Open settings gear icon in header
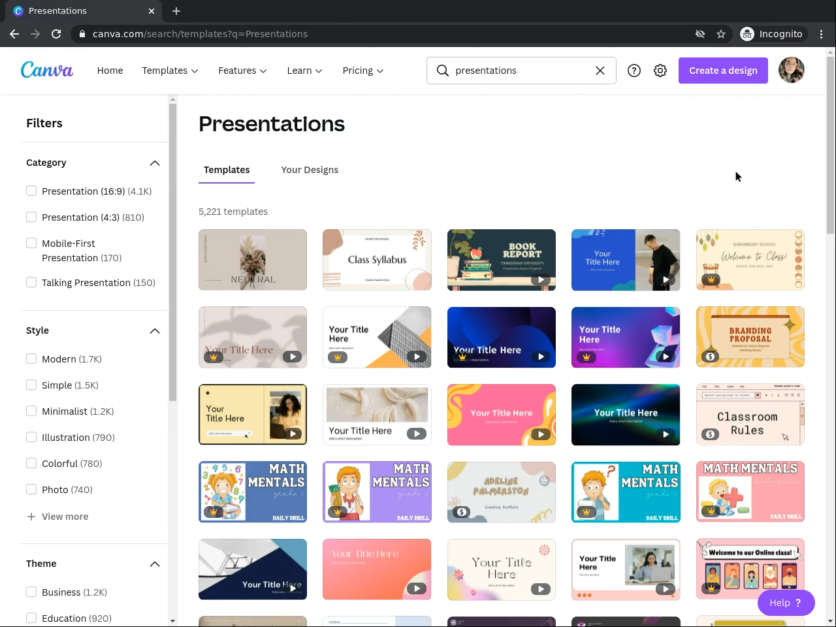 point(660,71)
